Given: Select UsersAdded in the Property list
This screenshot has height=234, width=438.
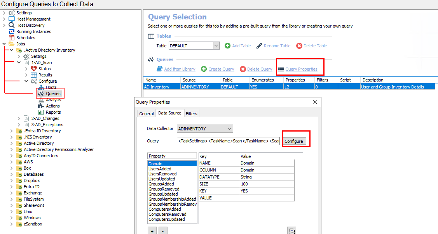Looking at the screenshot, I should (x=160, y=169).
